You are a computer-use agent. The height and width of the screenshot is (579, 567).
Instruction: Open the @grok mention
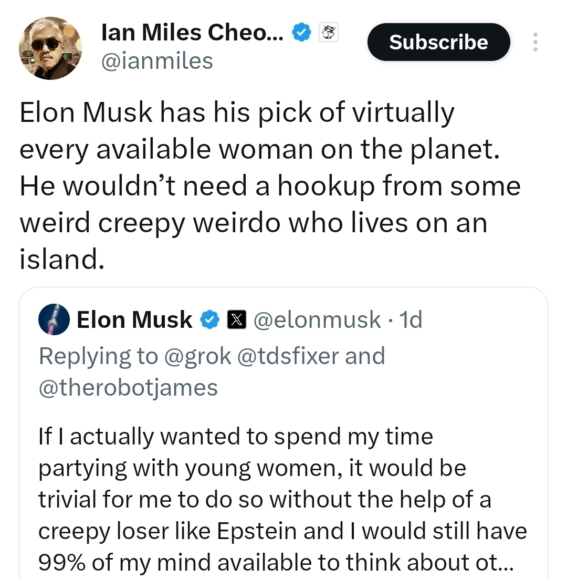(x=197, y=356)
